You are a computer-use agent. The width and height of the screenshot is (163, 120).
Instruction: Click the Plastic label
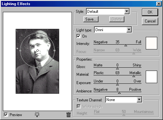[x=99, y=73]
